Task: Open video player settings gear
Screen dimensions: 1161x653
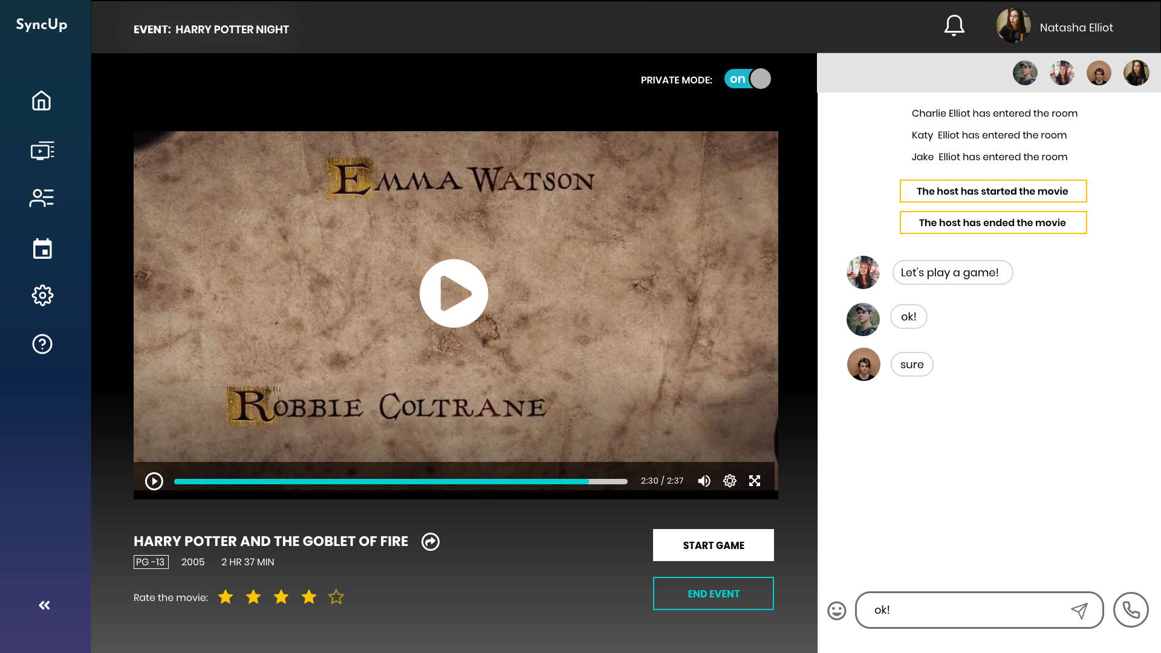Action: click(x=730, y=481)
